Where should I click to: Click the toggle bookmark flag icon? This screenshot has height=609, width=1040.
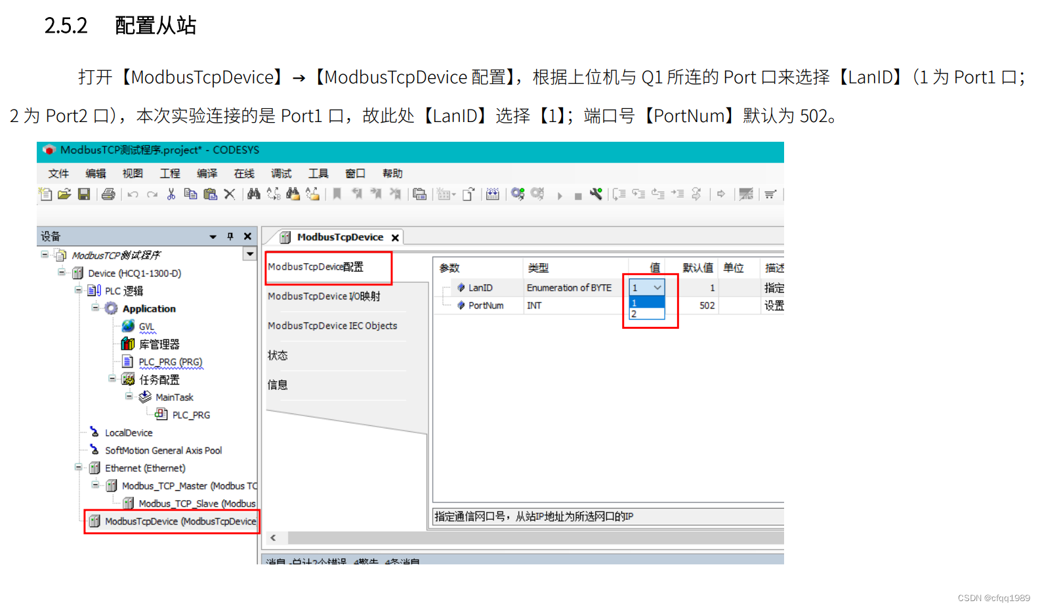tap(337, 194)
